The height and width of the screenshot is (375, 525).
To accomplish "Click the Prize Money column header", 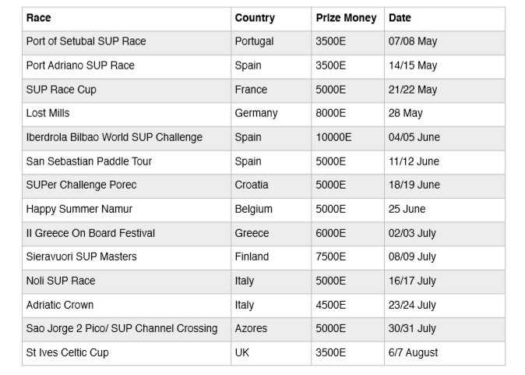I will tap(346, 18).
